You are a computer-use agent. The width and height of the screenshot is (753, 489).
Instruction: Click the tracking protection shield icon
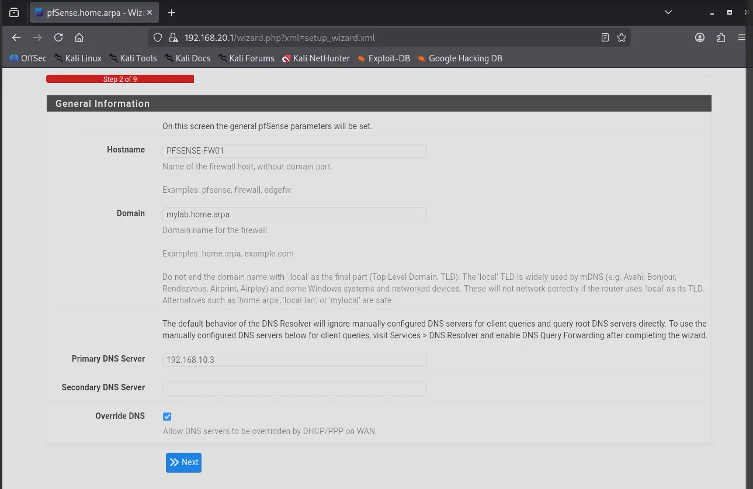click(158, 37)
